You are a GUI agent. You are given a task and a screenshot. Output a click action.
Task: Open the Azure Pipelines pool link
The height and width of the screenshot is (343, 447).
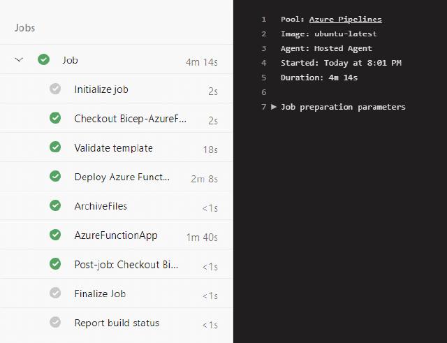[345, 19]
